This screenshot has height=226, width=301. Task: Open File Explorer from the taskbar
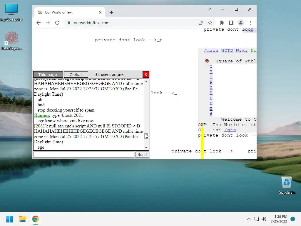point(22,219)
